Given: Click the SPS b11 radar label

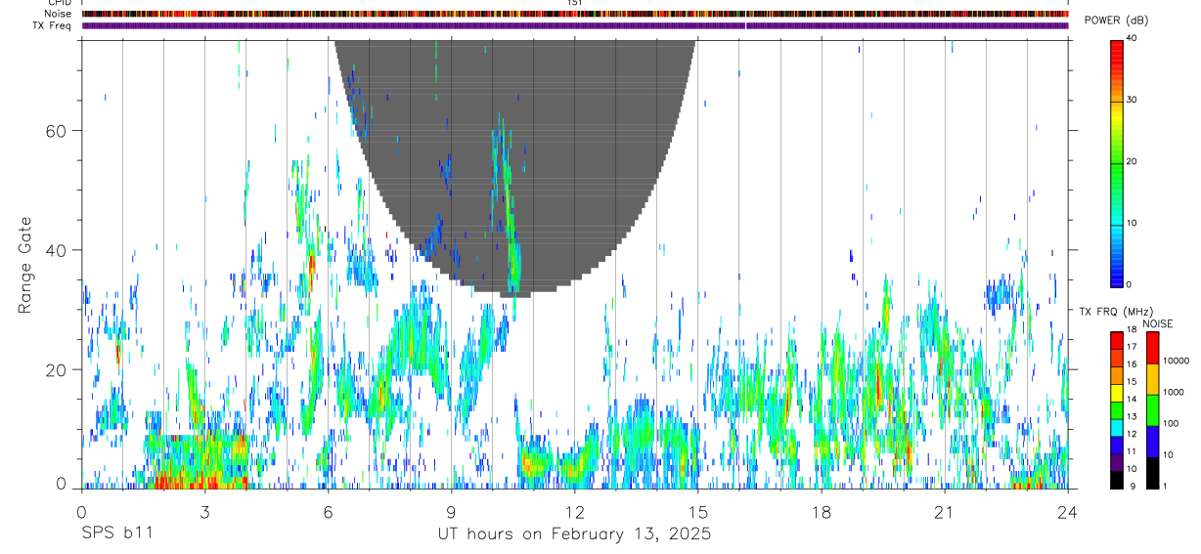Looking at the screenshot, I should pos(116,534).
